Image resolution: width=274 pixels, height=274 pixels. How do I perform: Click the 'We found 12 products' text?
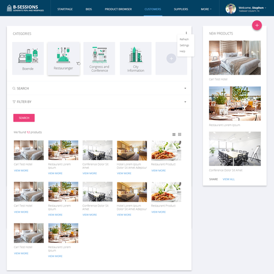(x=27, y=132)
